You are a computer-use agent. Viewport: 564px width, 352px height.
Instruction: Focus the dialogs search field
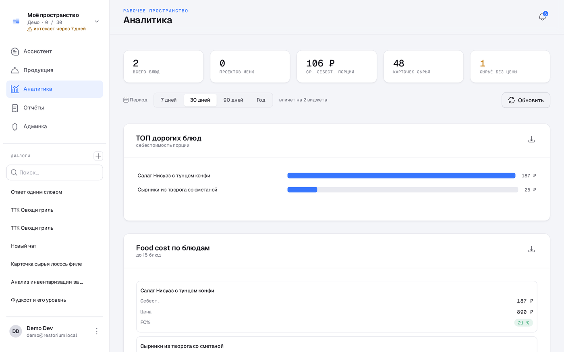[55, 173]
